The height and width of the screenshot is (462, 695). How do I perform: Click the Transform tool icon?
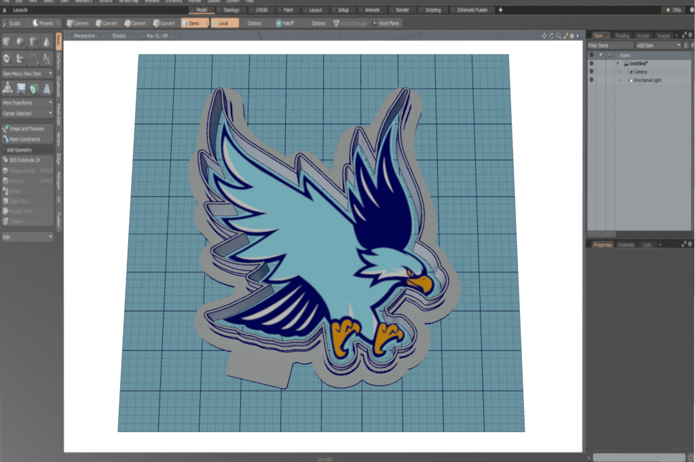[7, 88]
